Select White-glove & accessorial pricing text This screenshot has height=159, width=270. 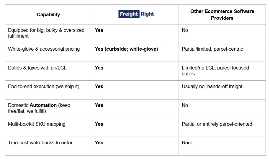point(44,49)
